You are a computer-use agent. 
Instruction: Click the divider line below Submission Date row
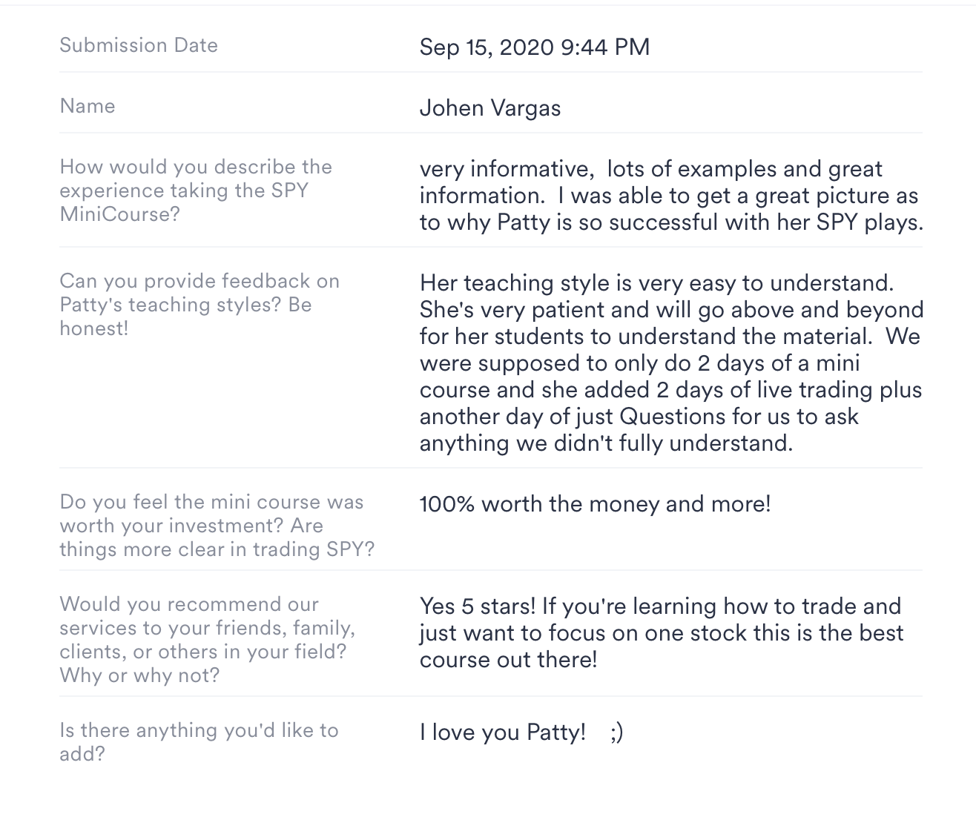pyautogui.click(x=490, y=72)
